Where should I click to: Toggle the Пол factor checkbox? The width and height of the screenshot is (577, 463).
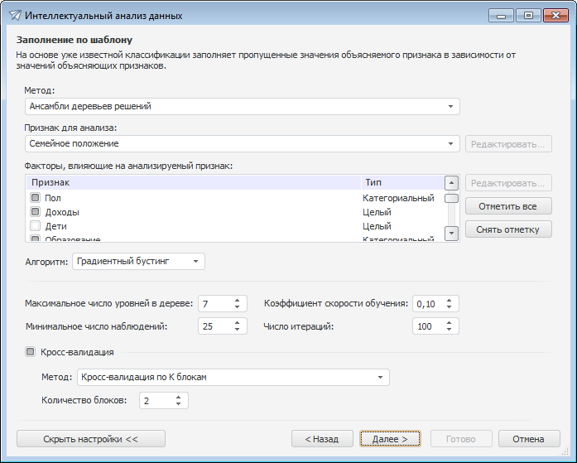(36, 198)
